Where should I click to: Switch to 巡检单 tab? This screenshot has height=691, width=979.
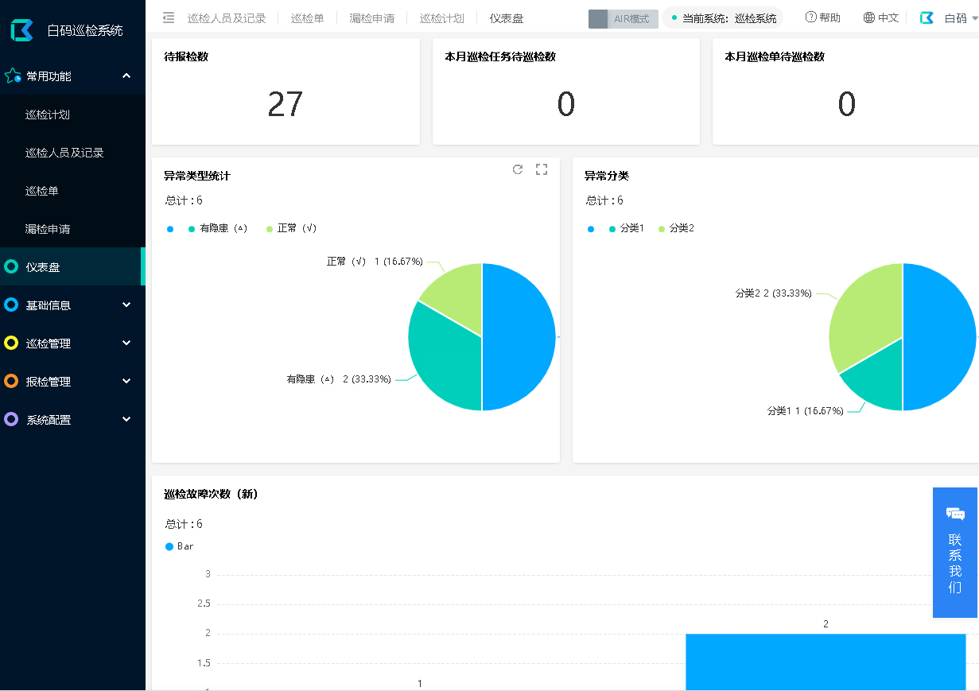[x=307, y=17]
